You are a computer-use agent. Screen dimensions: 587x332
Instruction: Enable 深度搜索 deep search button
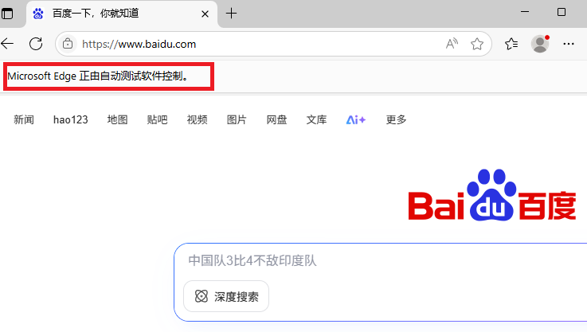226,296
